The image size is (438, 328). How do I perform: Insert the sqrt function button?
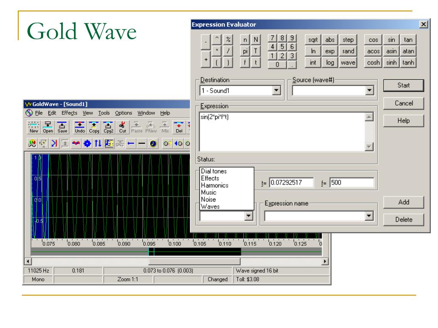click(x=313, y=40)
